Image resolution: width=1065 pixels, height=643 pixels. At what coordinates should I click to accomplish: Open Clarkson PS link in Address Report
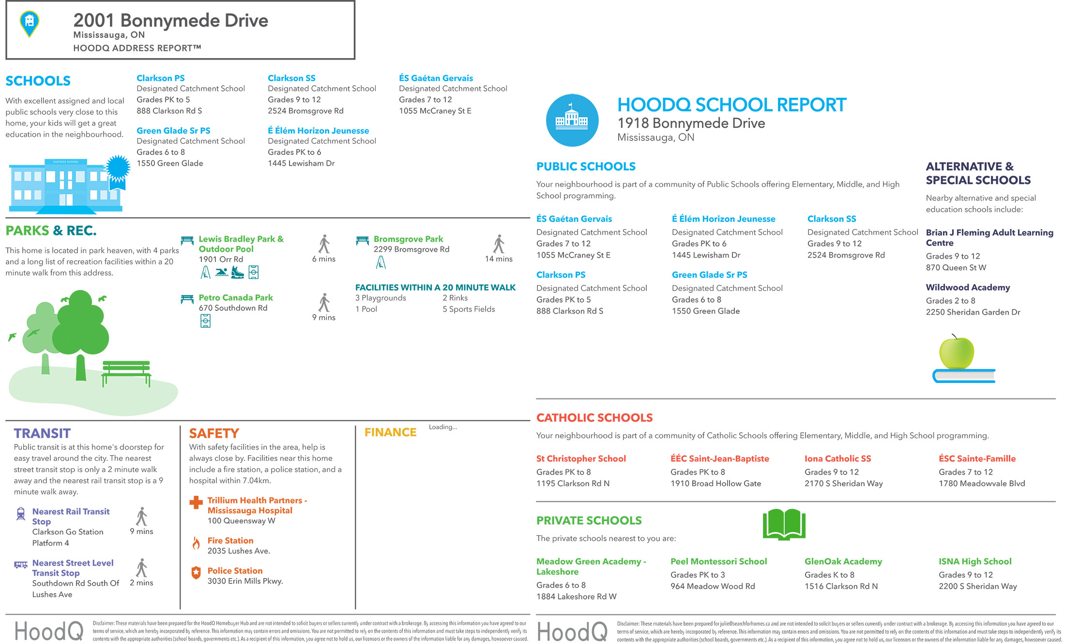pyautogui.click(x=160, y=78)
